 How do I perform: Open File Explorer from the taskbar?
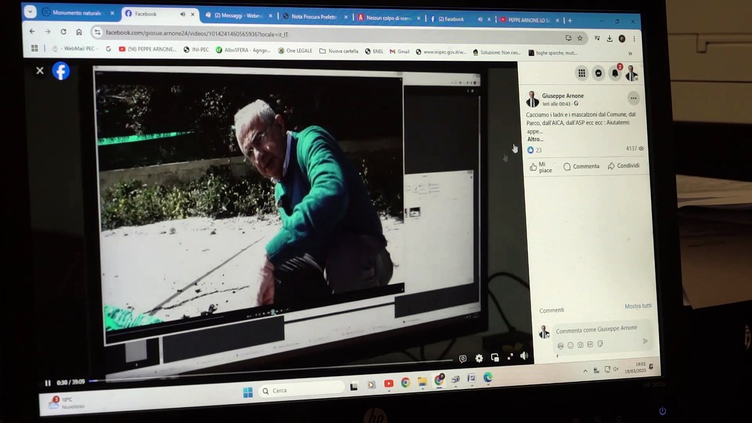pos(422,382)
